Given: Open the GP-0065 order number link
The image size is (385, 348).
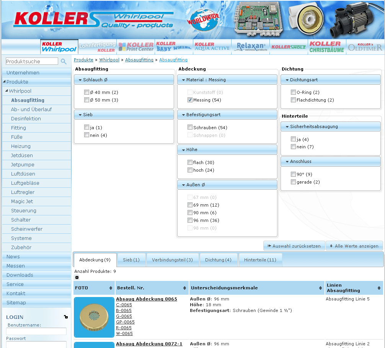Looking at the screenshot, I should tap(125, 322).
